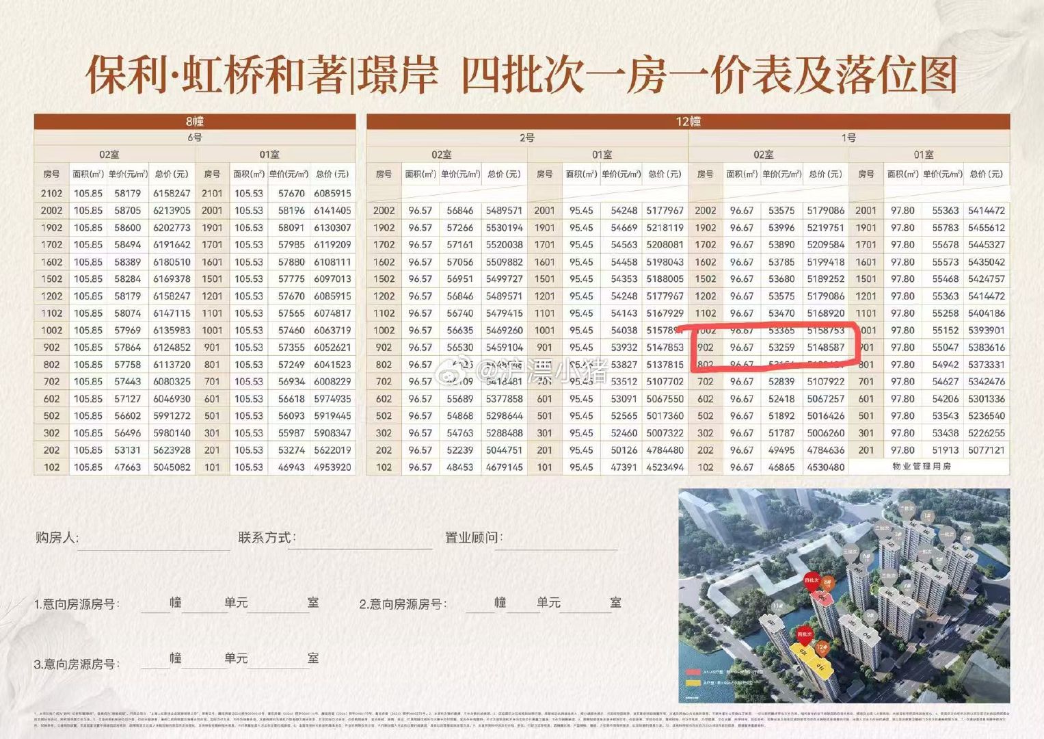This screenshot has height=739, width=1044.
Task: Click room number cell "2102"
Action: tap(51, 194)
